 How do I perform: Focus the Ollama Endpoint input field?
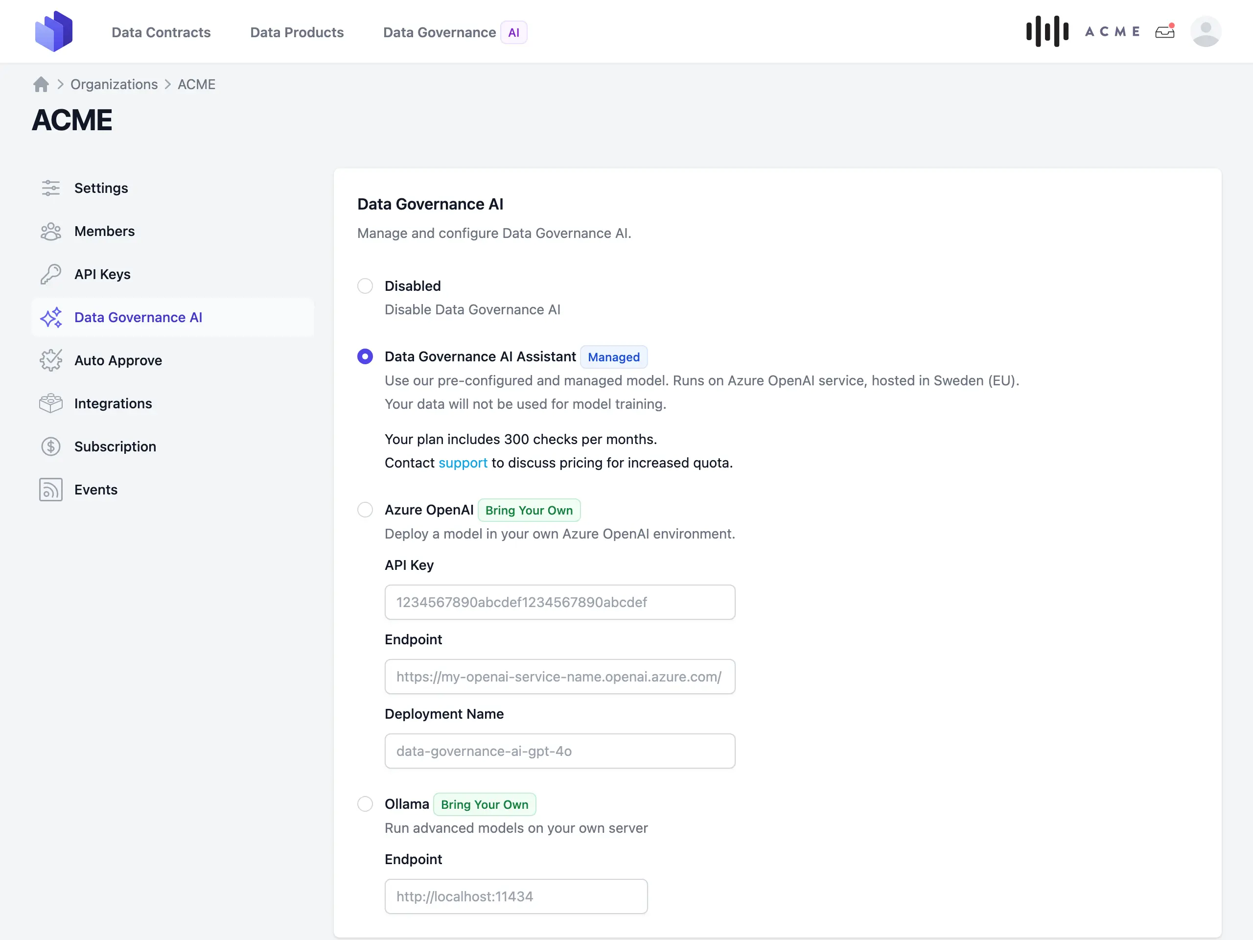coord(516,896)
